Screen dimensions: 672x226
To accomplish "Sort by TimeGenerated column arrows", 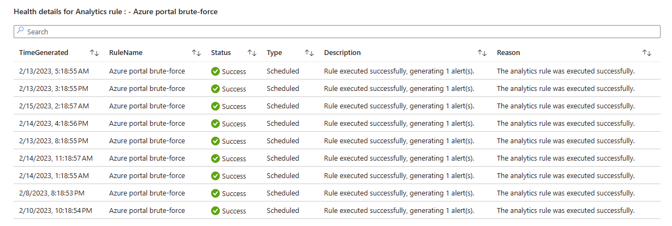I will tap(94, 53).
